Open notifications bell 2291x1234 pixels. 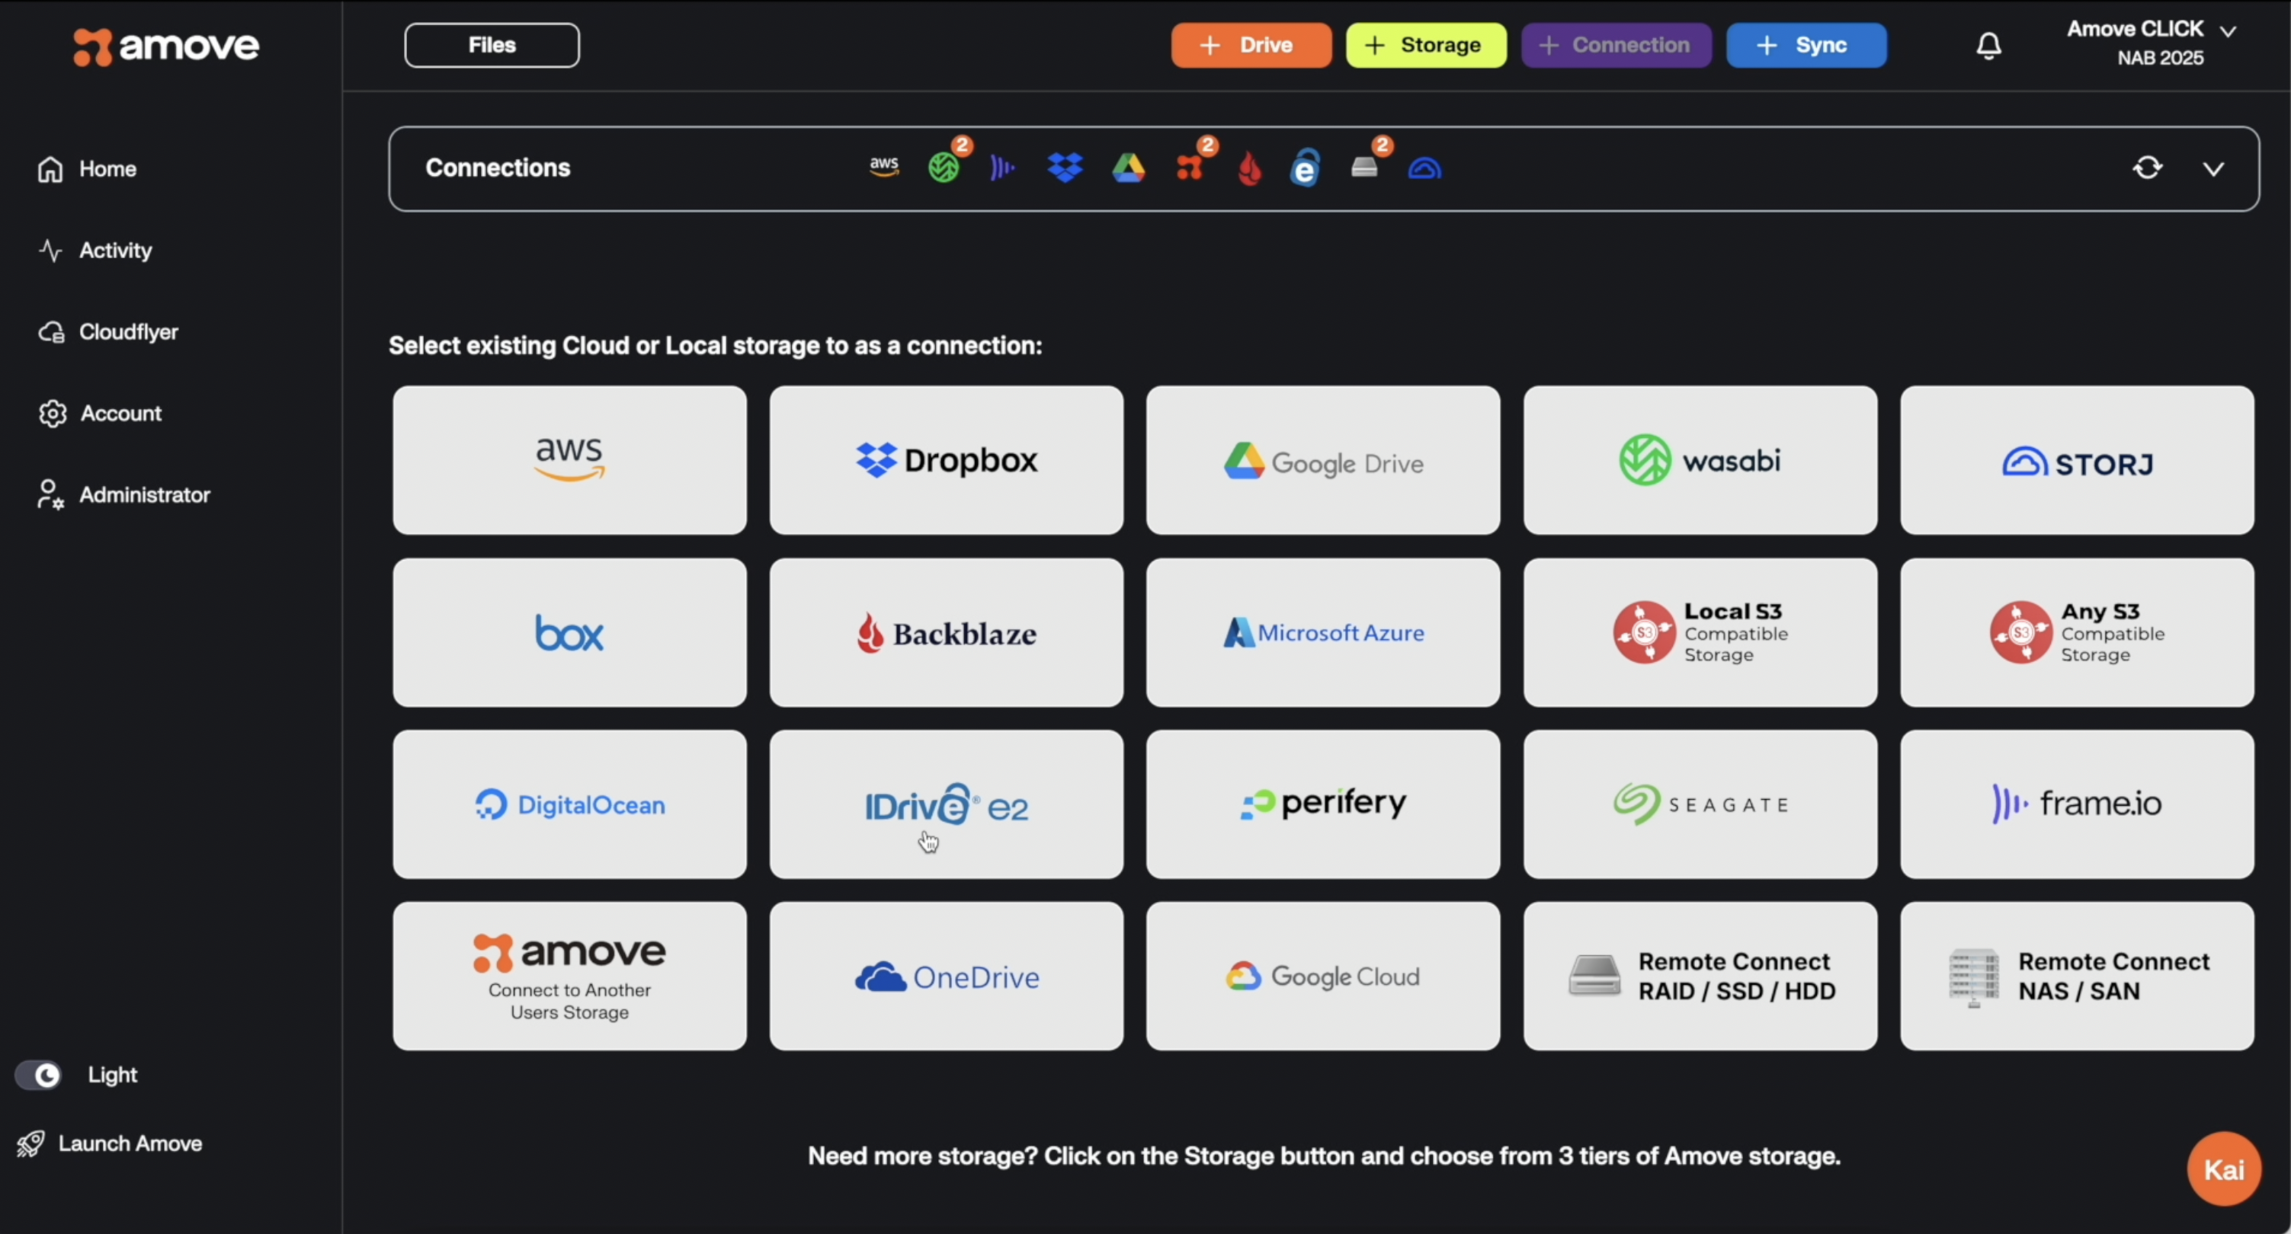click(x=1988, y=46)
